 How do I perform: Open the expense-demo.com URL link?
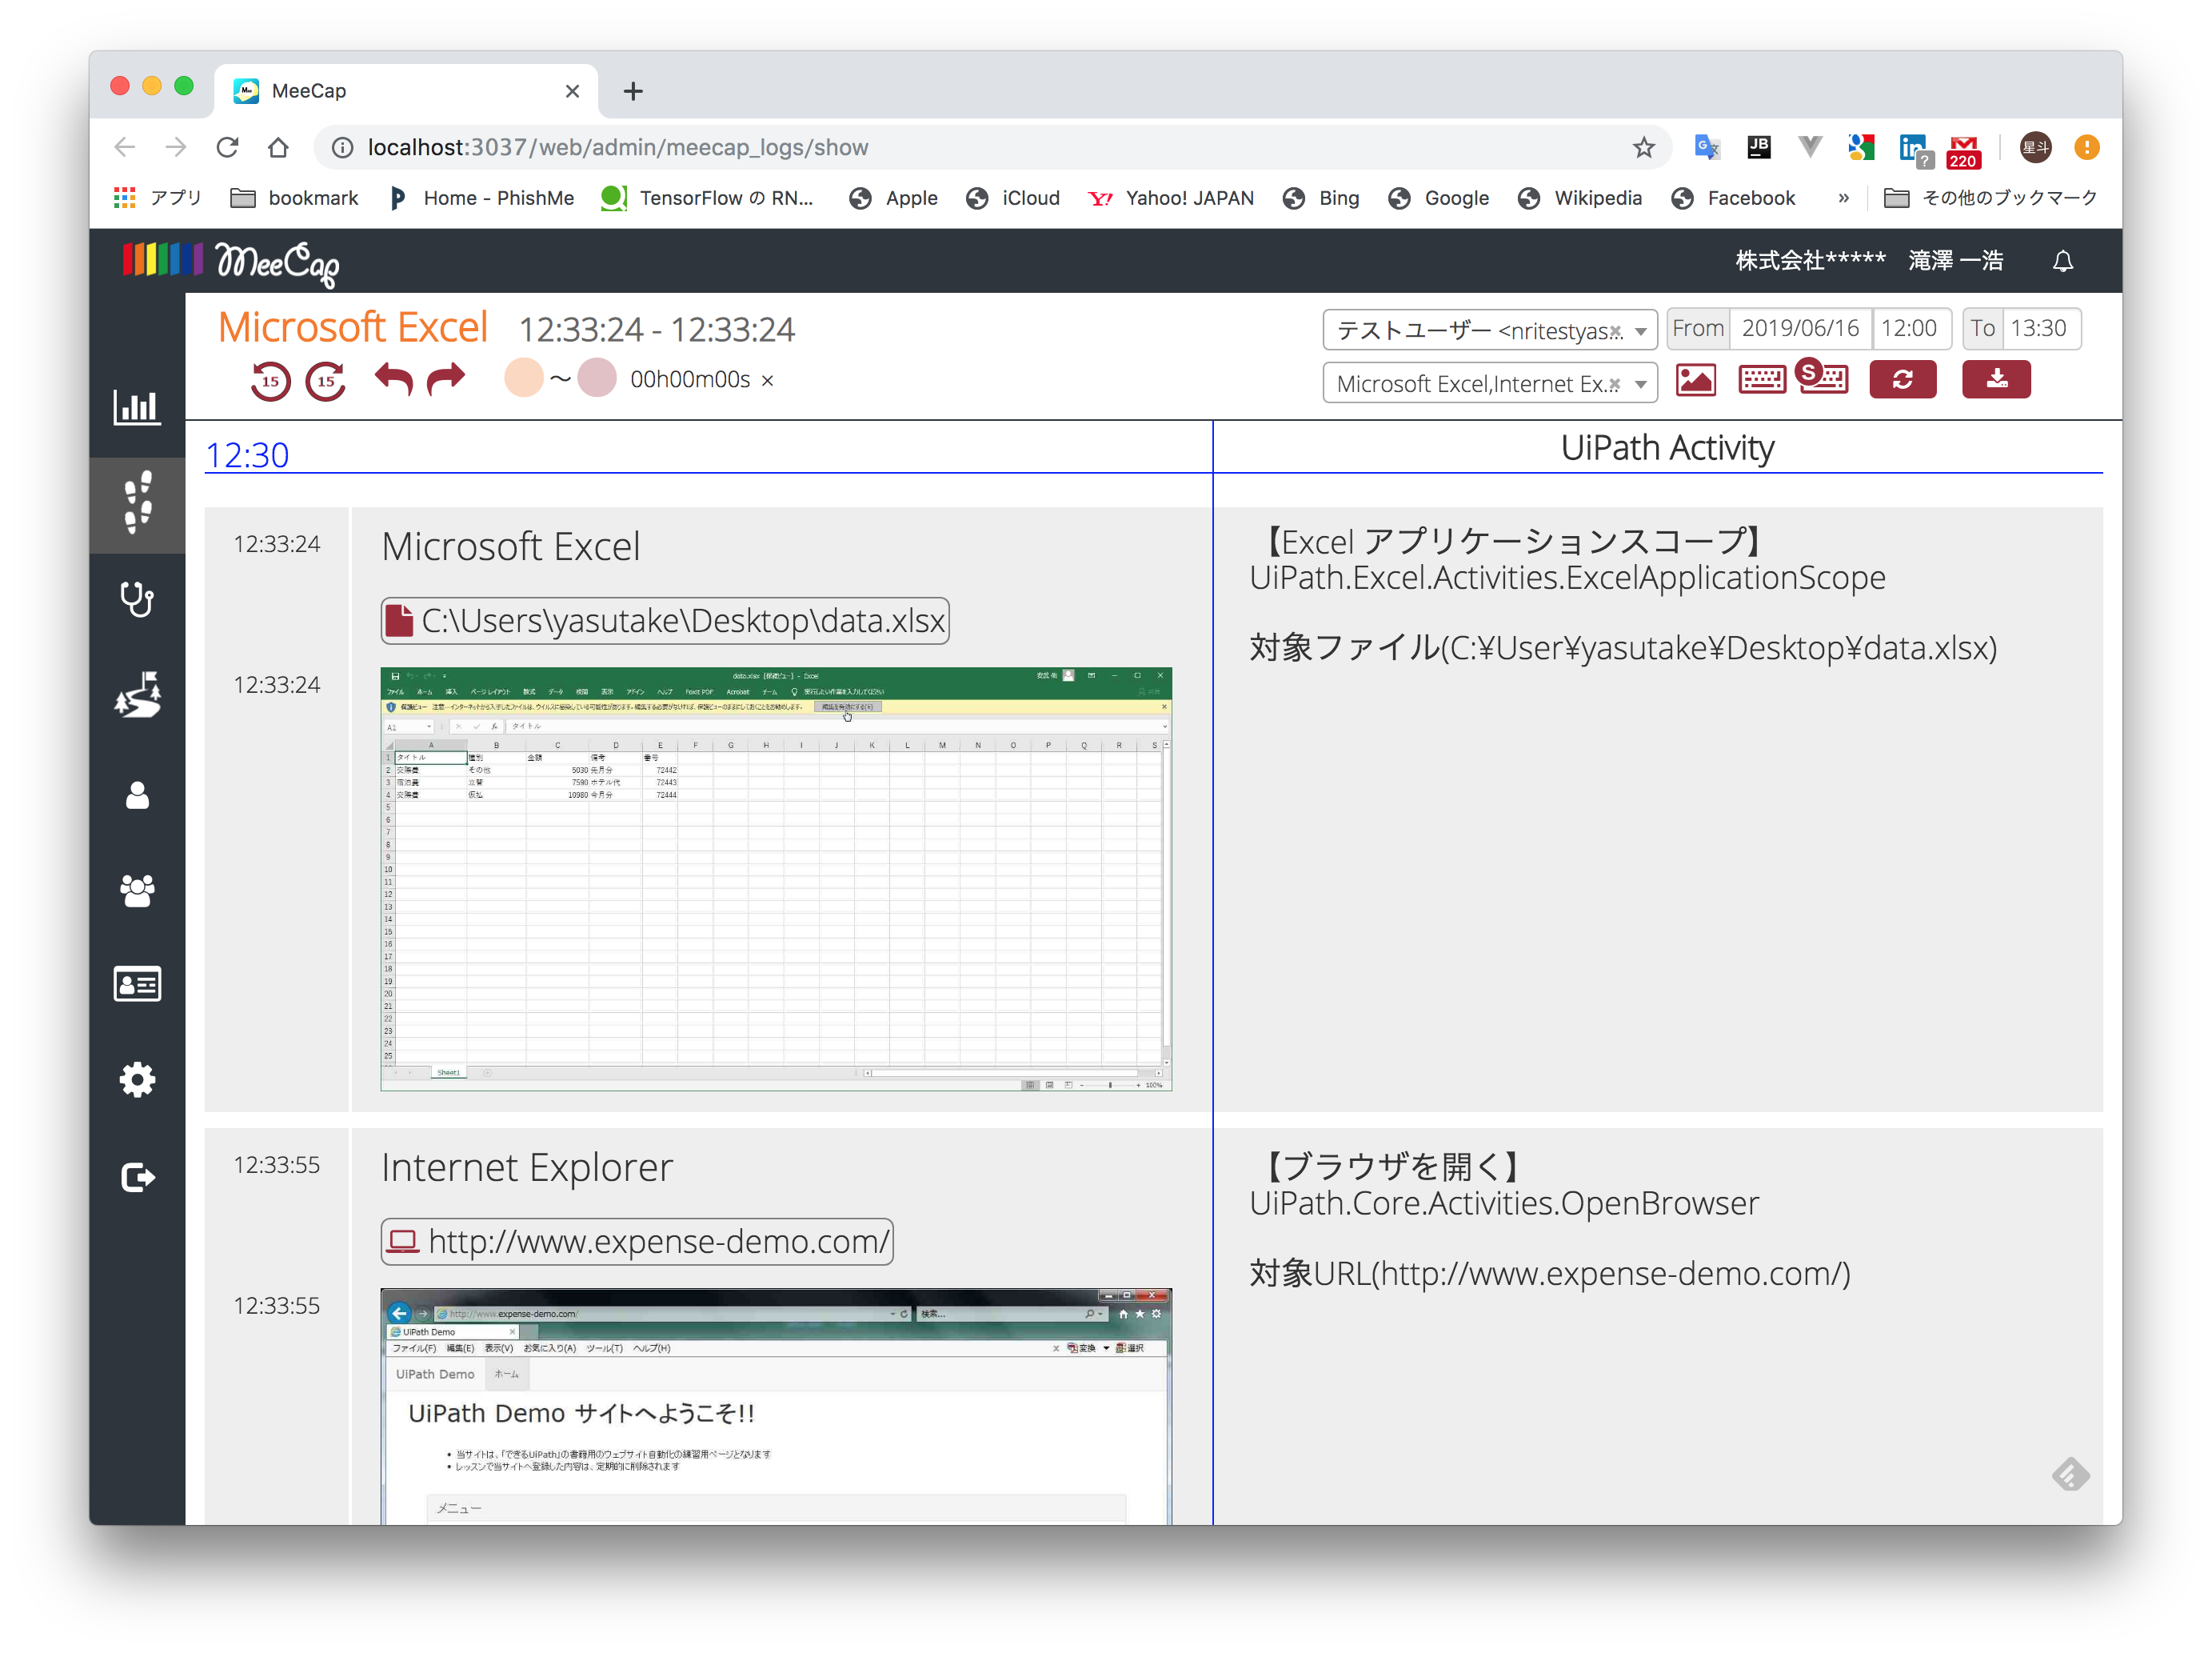click(x=637, y=1242)
